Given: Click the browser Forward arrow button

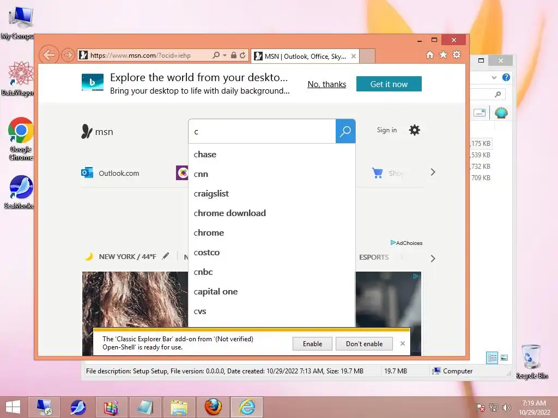Looking at the screenshot, I should (x=68, y=55).
